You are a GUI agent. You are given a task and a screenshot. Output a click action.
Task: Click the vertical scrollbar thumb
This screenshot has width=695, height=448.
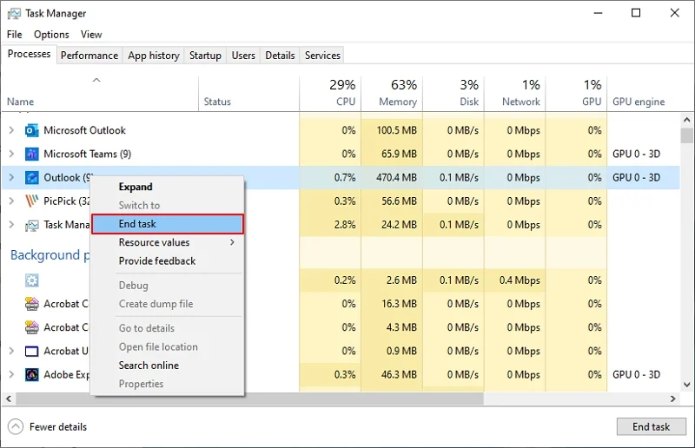687,135
